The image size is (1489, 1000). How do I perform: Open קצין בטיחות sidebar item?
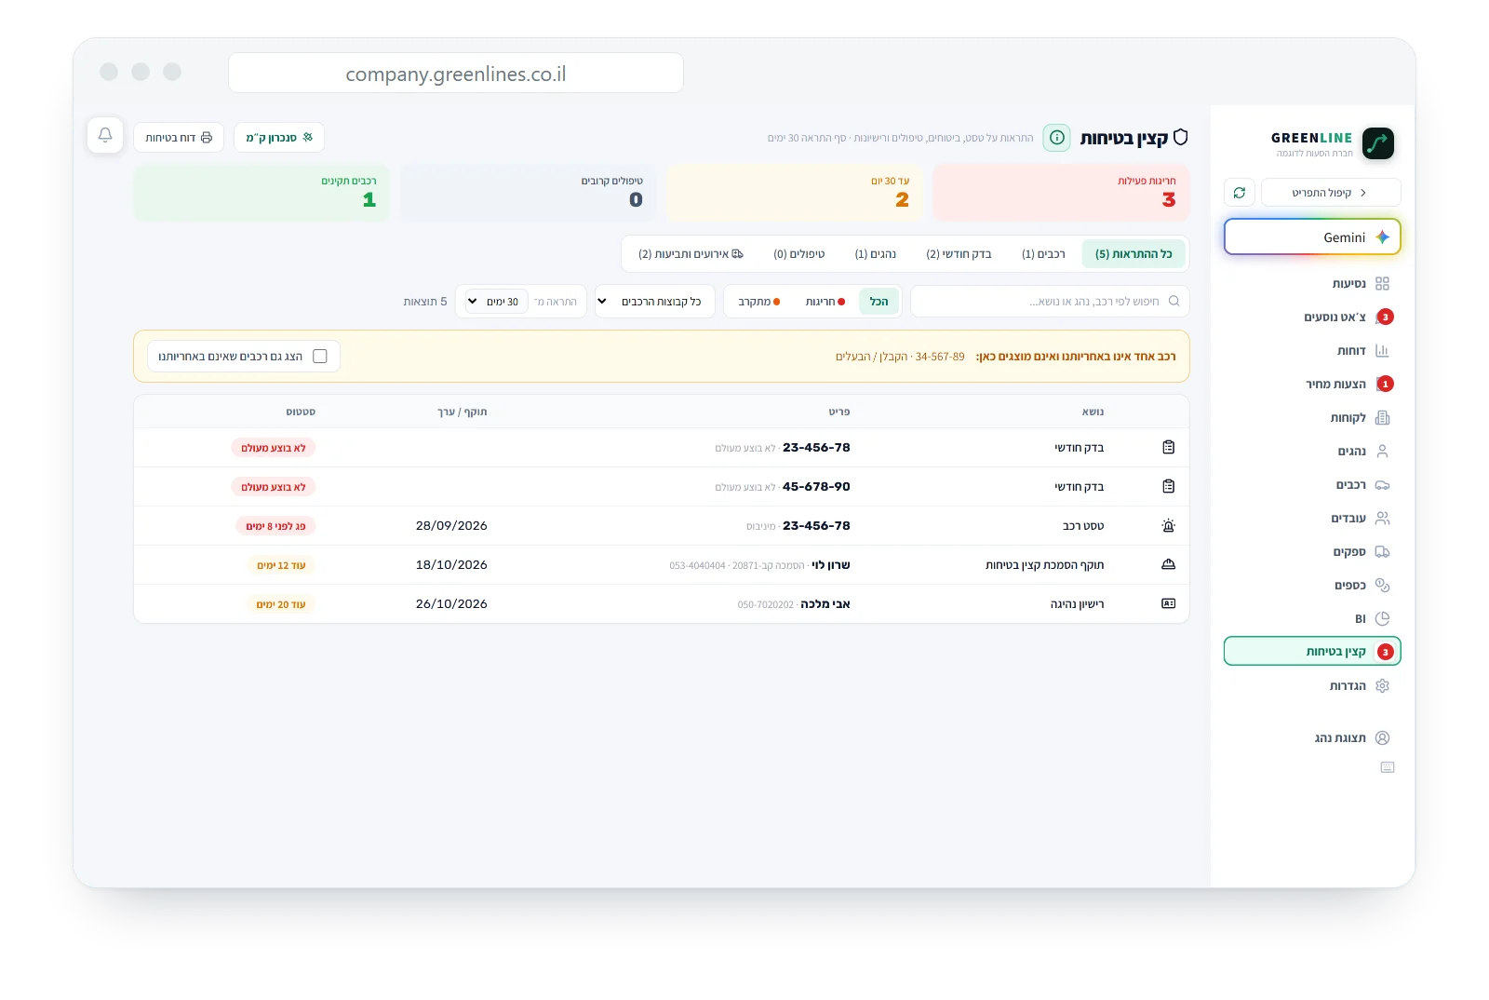coord(1312,652)
